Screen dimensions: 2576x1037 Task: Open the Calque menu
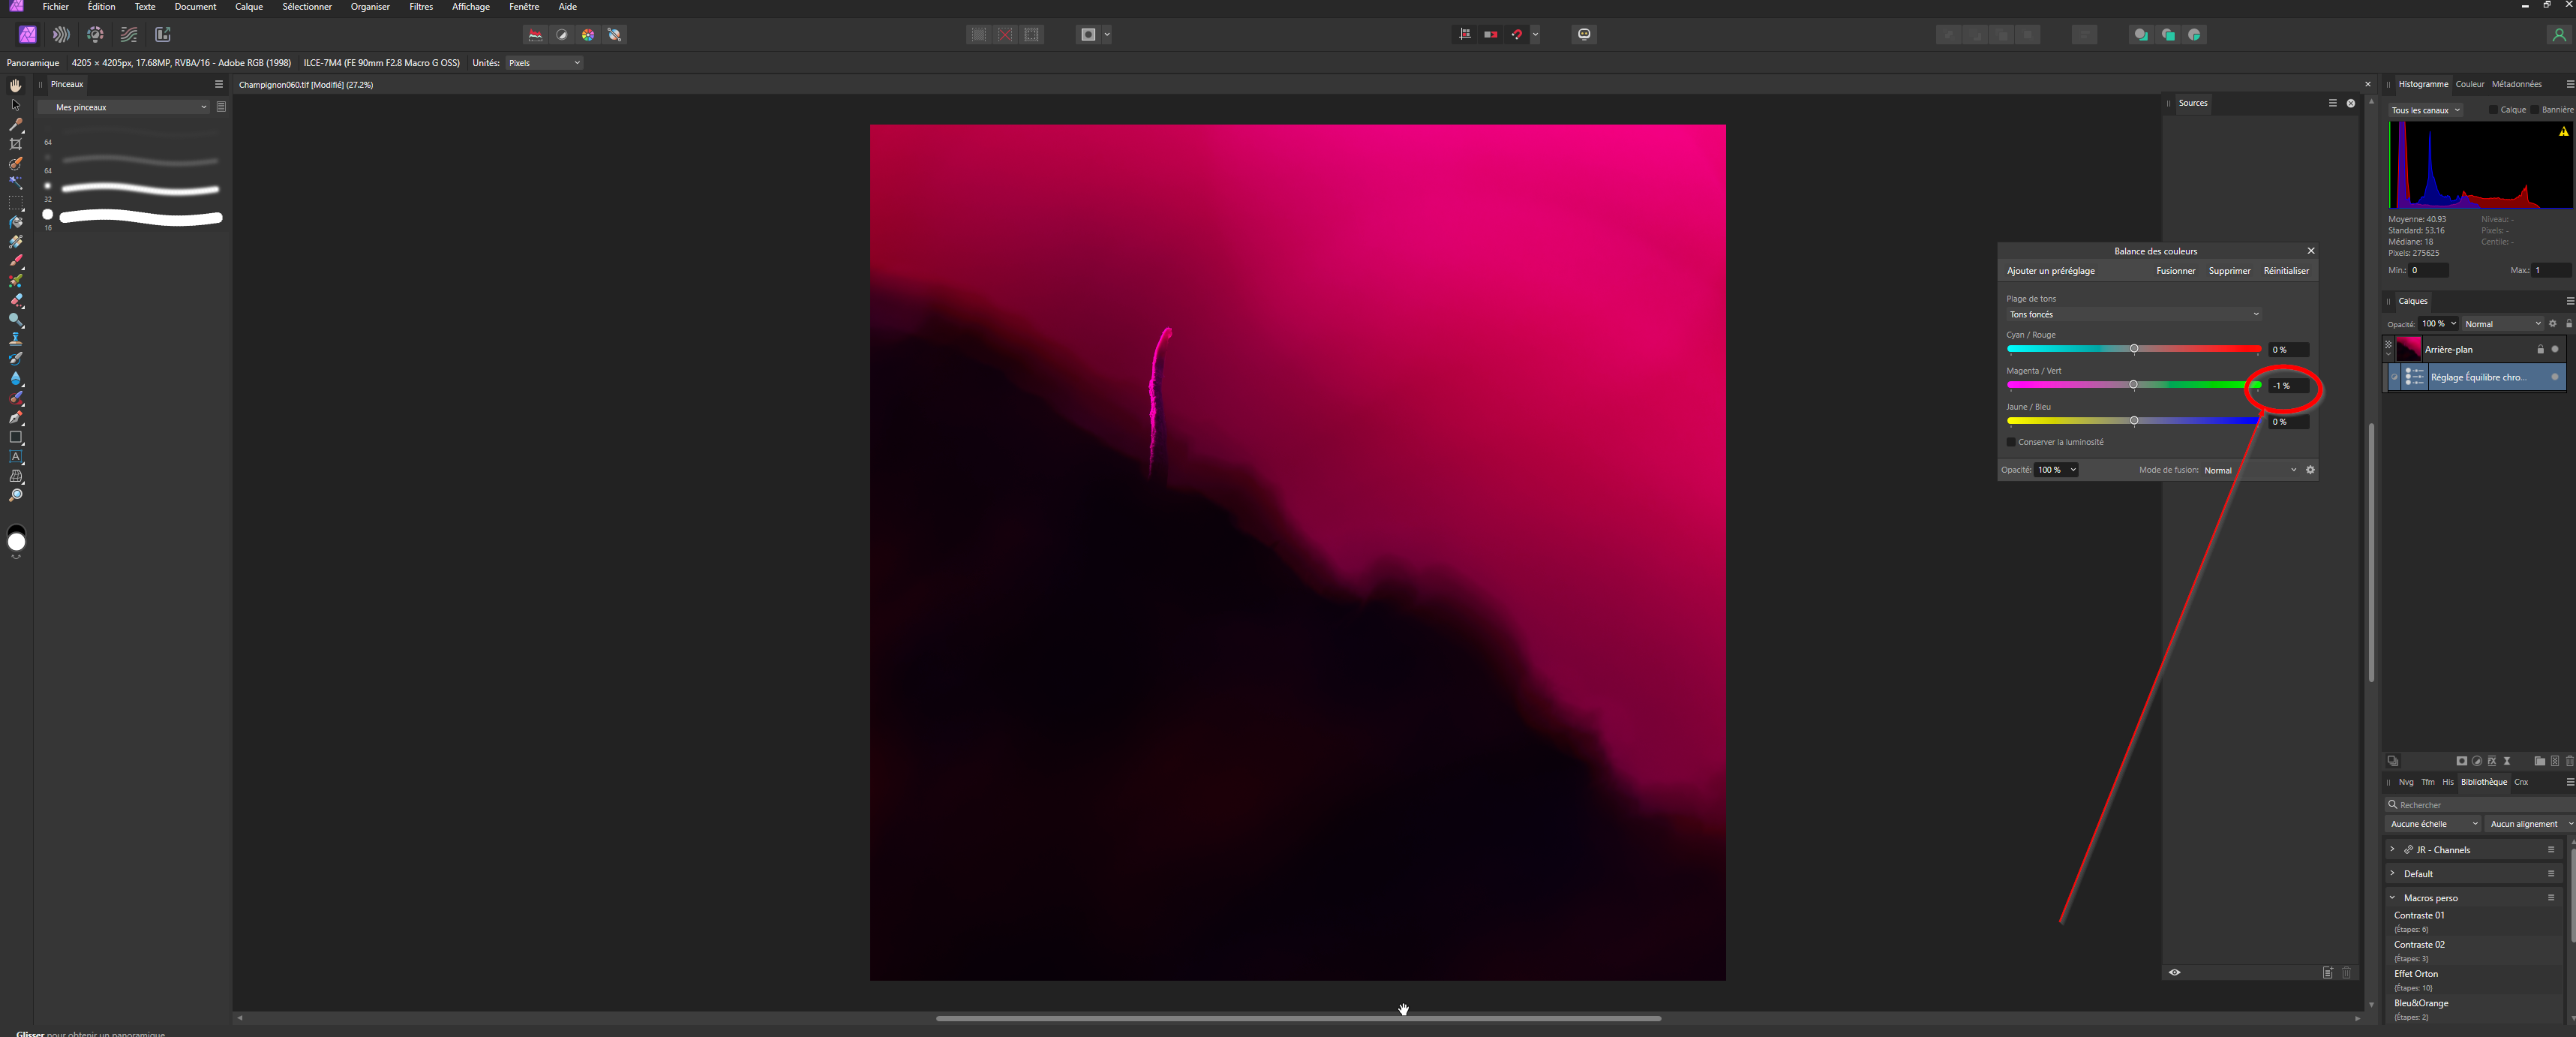[249, 7]
